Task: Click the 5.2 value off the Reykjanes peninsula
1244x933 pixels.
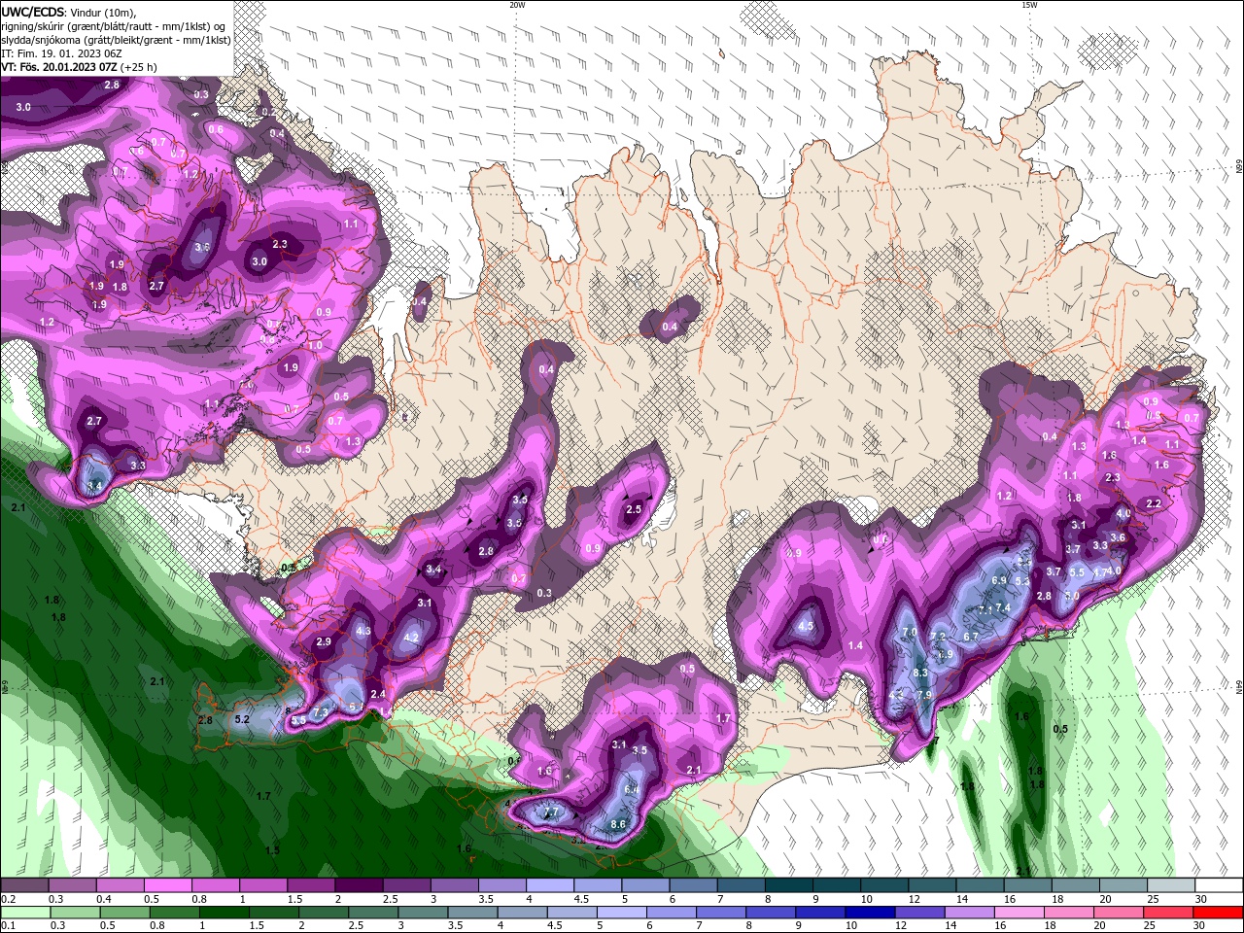Action: pyautogui.click(x=243, y=719)
